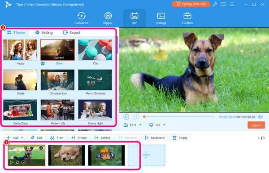The height and width of the screenshot is (173, 269).
Task: Click the video preview image
Action: click(194, 70)
